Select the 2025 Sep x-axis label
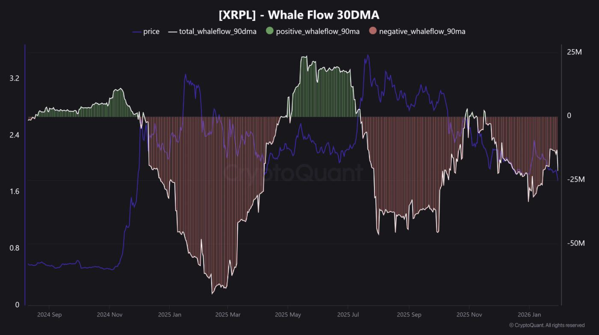The image size is (599, 335). click(409, 315)
